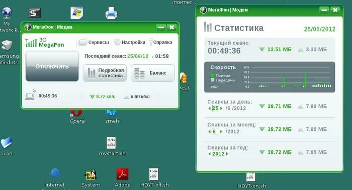Check the Баланс balance button
The height and width of the screenshot is (190, 352).
153,73
